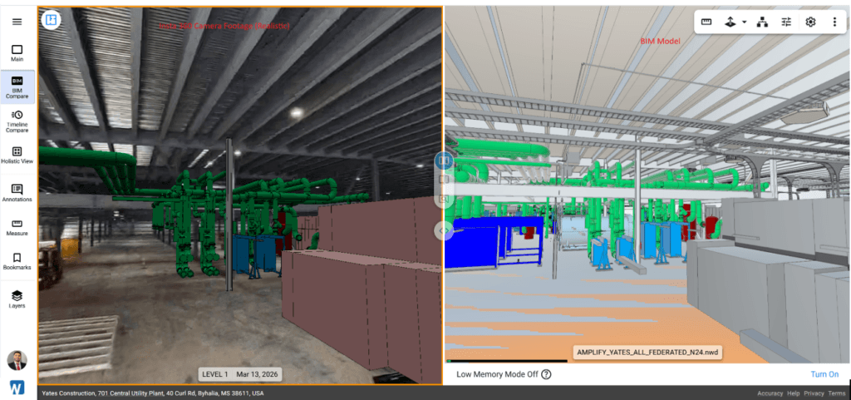
Task: Select the BIM Compare view
Action: click(x=17, y=86)
